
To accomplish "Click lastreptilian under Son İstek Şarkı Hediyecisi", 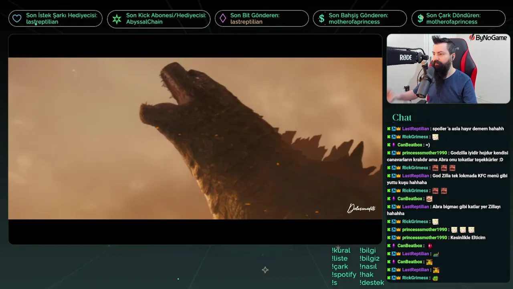I will (42, 22).
